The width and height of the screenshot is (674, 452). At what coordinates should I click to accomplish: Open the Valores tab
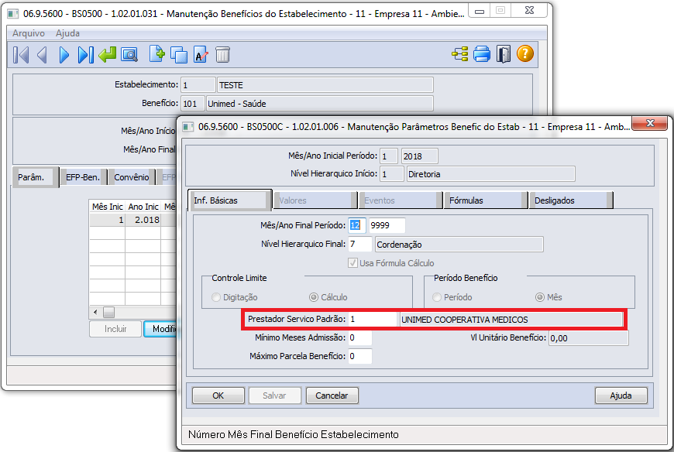[x=315, y=200]
